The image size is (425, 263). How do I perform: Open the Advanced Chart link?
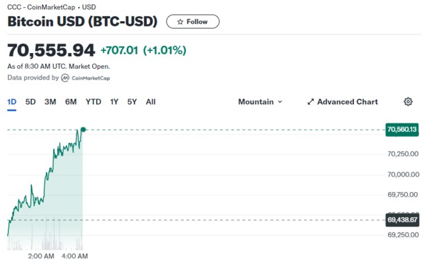(x=343, y=102)
